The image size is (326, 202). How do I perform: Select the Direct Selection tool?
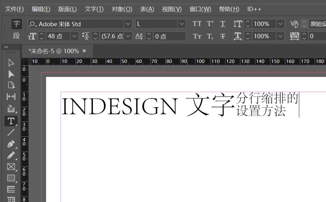pos(11,74)
